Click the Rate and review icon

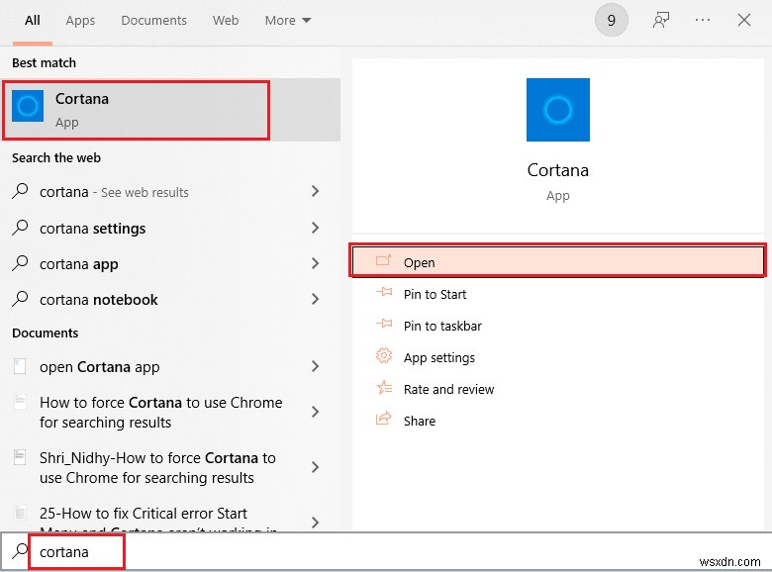coord(384,389)
